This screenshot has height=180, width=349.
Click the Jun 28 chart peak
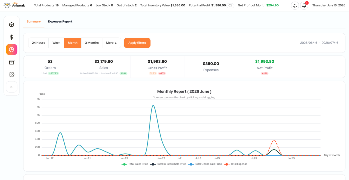153,105
